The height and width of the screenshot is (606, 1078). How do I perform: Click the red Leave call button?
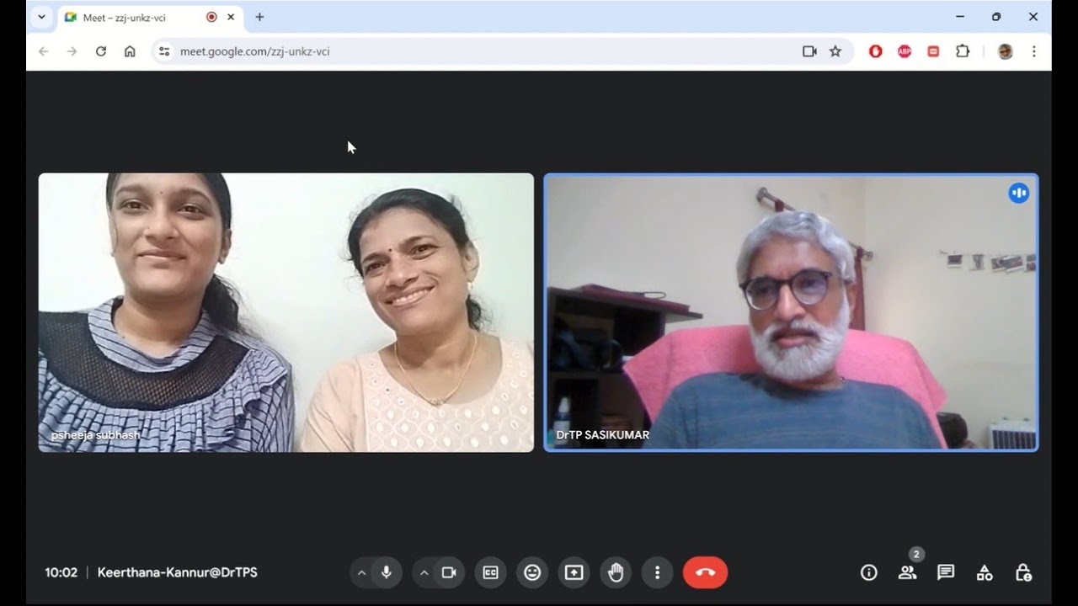pyautogui.click(x=706, y=572)
